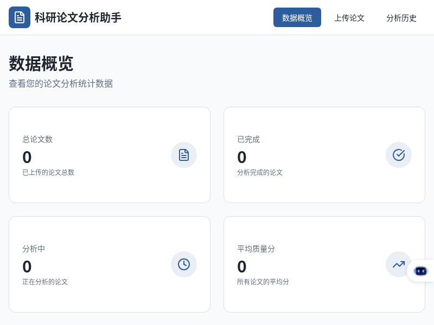The height and width of the screenshot is (325, 434).
Task: Click the checkmark circle icon on 已完成 card
Action: 399,155
